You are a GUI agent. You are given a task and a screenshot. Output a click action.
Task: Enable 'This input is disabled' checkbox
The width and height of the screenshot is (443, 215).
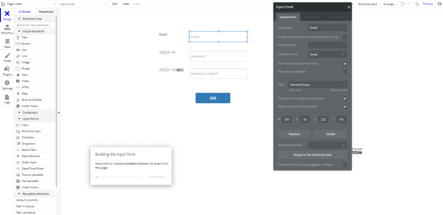point(345,72)
